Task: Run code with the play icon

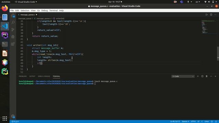Action: click(x=206, y=15)
